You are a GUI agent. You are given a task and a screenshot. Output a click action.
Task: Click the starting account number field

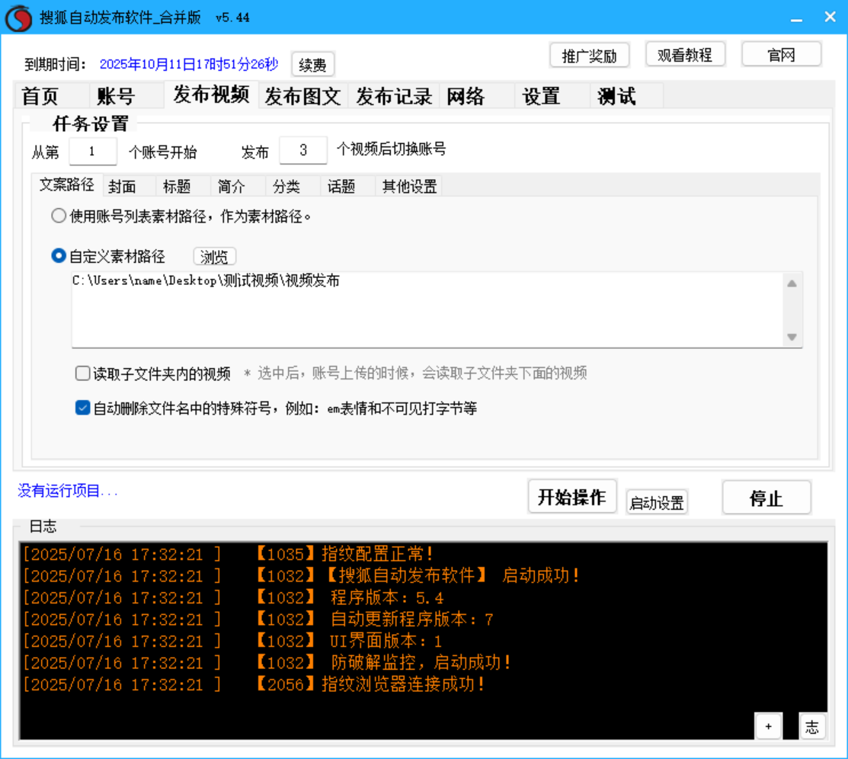(x=92, y=151)
